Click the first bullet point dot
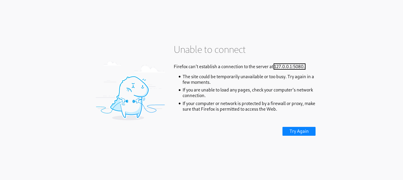 pos(179,77)
